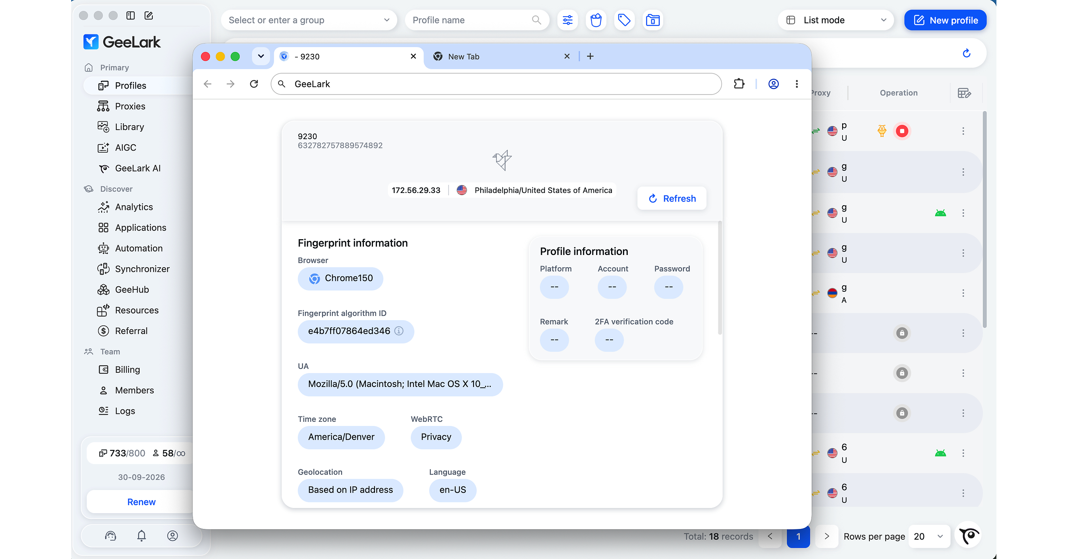1068x559 pixels.
Task: Click the profile page scrollbar
Action: (x=720, y=278)
